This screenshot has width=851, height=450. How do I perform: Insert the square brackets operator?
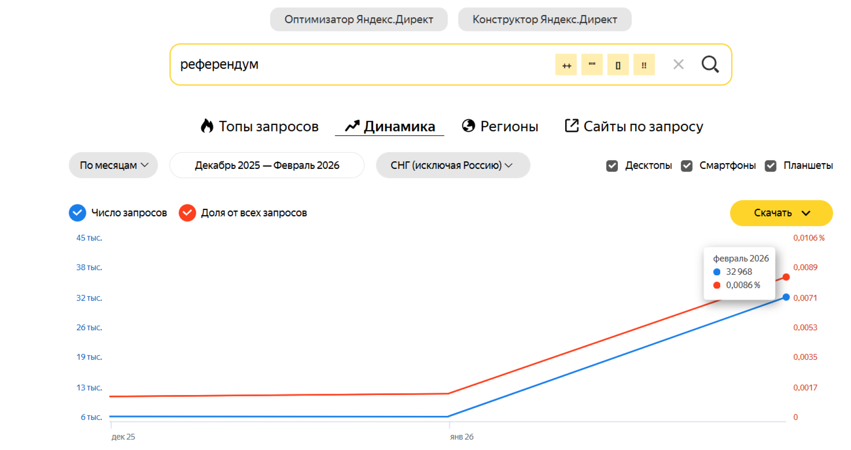point(618,65)
